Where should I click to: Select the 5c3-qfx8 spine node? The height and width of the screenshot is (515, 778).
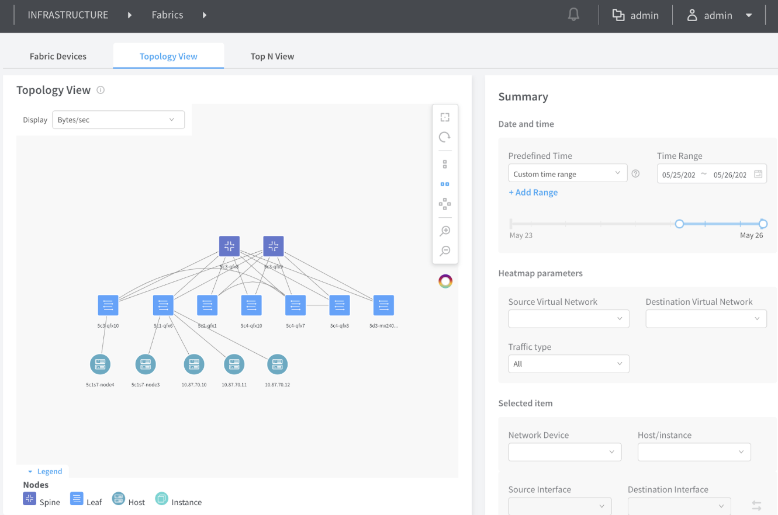coord(229,246)
